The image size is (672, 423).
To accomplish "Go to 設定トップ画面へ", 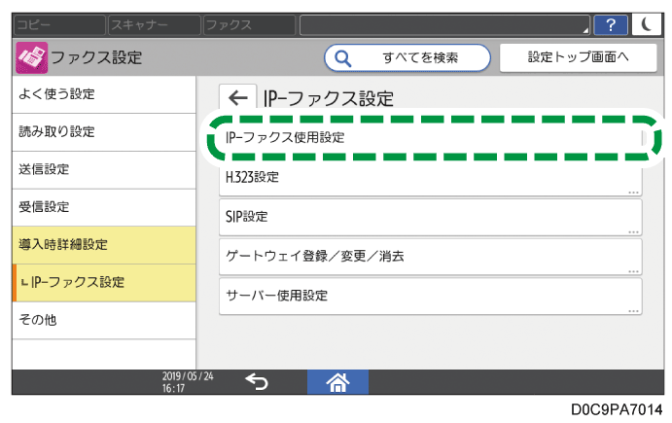I will coord(578,57).
